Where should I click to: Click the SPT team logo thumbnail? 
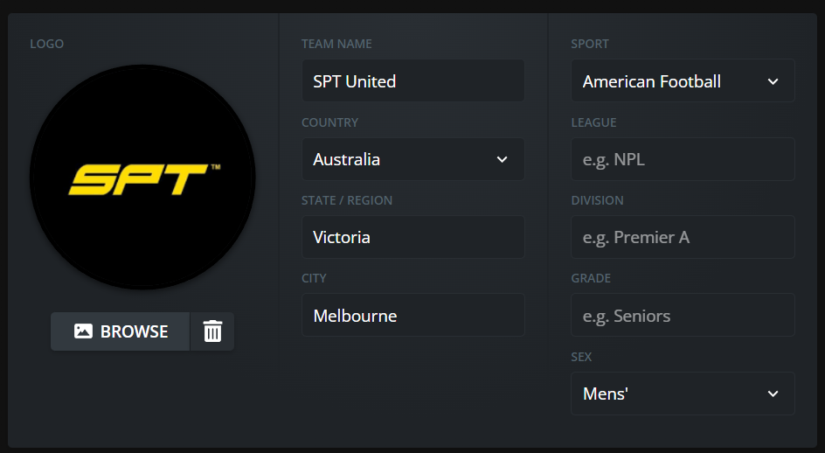tap(142, 177)
